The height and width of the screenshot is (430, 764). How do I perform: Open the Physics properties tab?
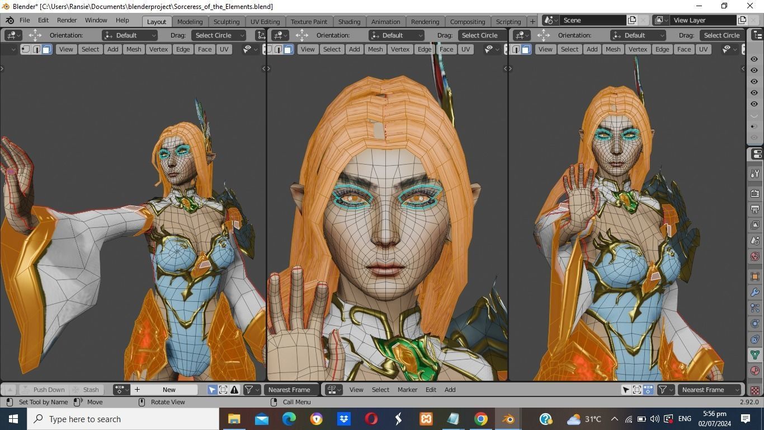pyautogui.click(x=754, y=324)
